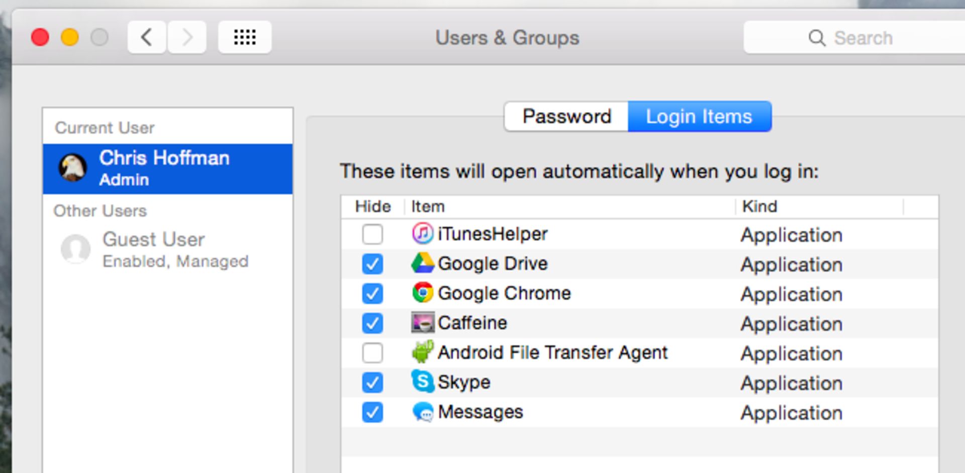
Task: Select the Messages row name
Action: [480, 412]
